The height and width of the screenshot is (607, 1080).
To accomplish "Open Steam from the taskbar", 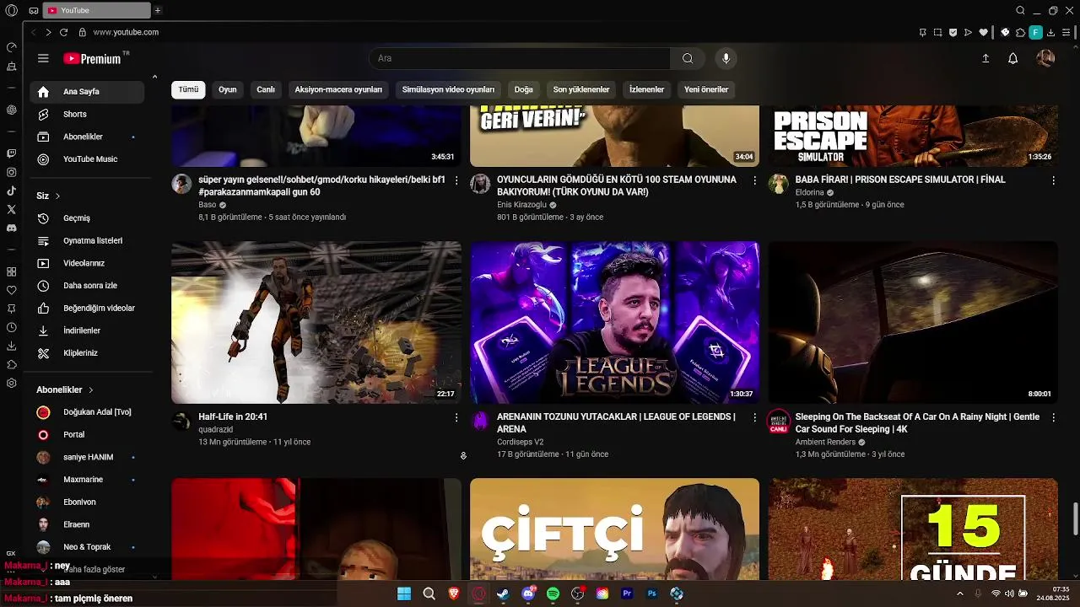I will coord(503,594).
